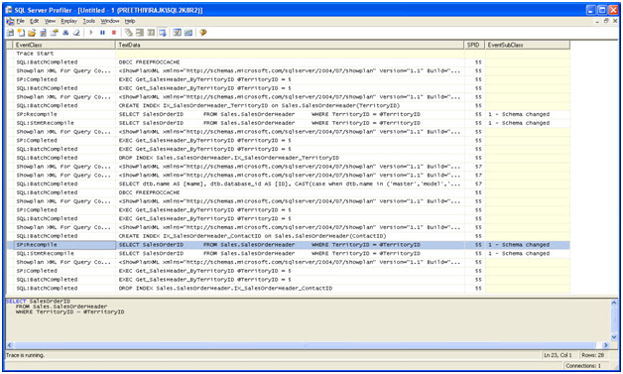Click the New Template toolbar icon

click(21, 33)
